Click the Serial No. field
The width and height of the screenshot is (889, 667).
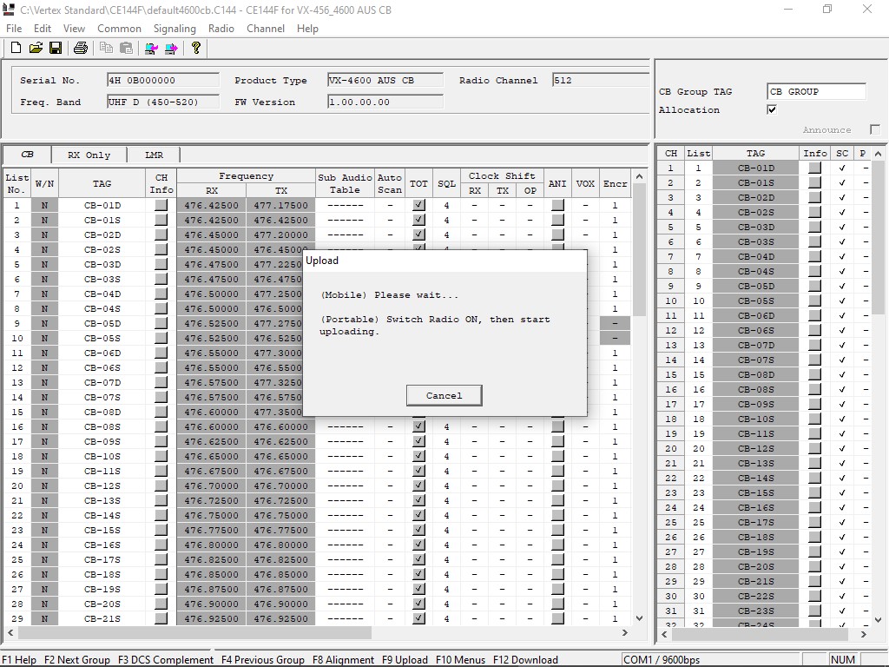[x=162, y=80]
